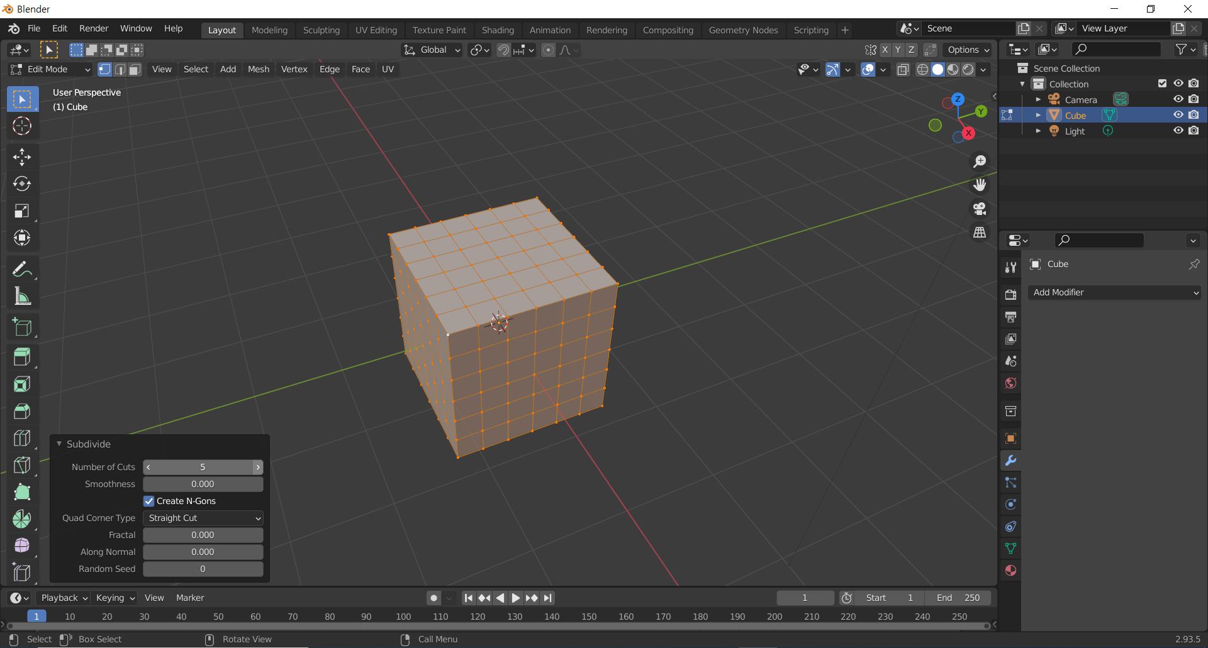Select the Add Cube tool
Viewport: 1208px width, 648px height.
pos(22,327)
